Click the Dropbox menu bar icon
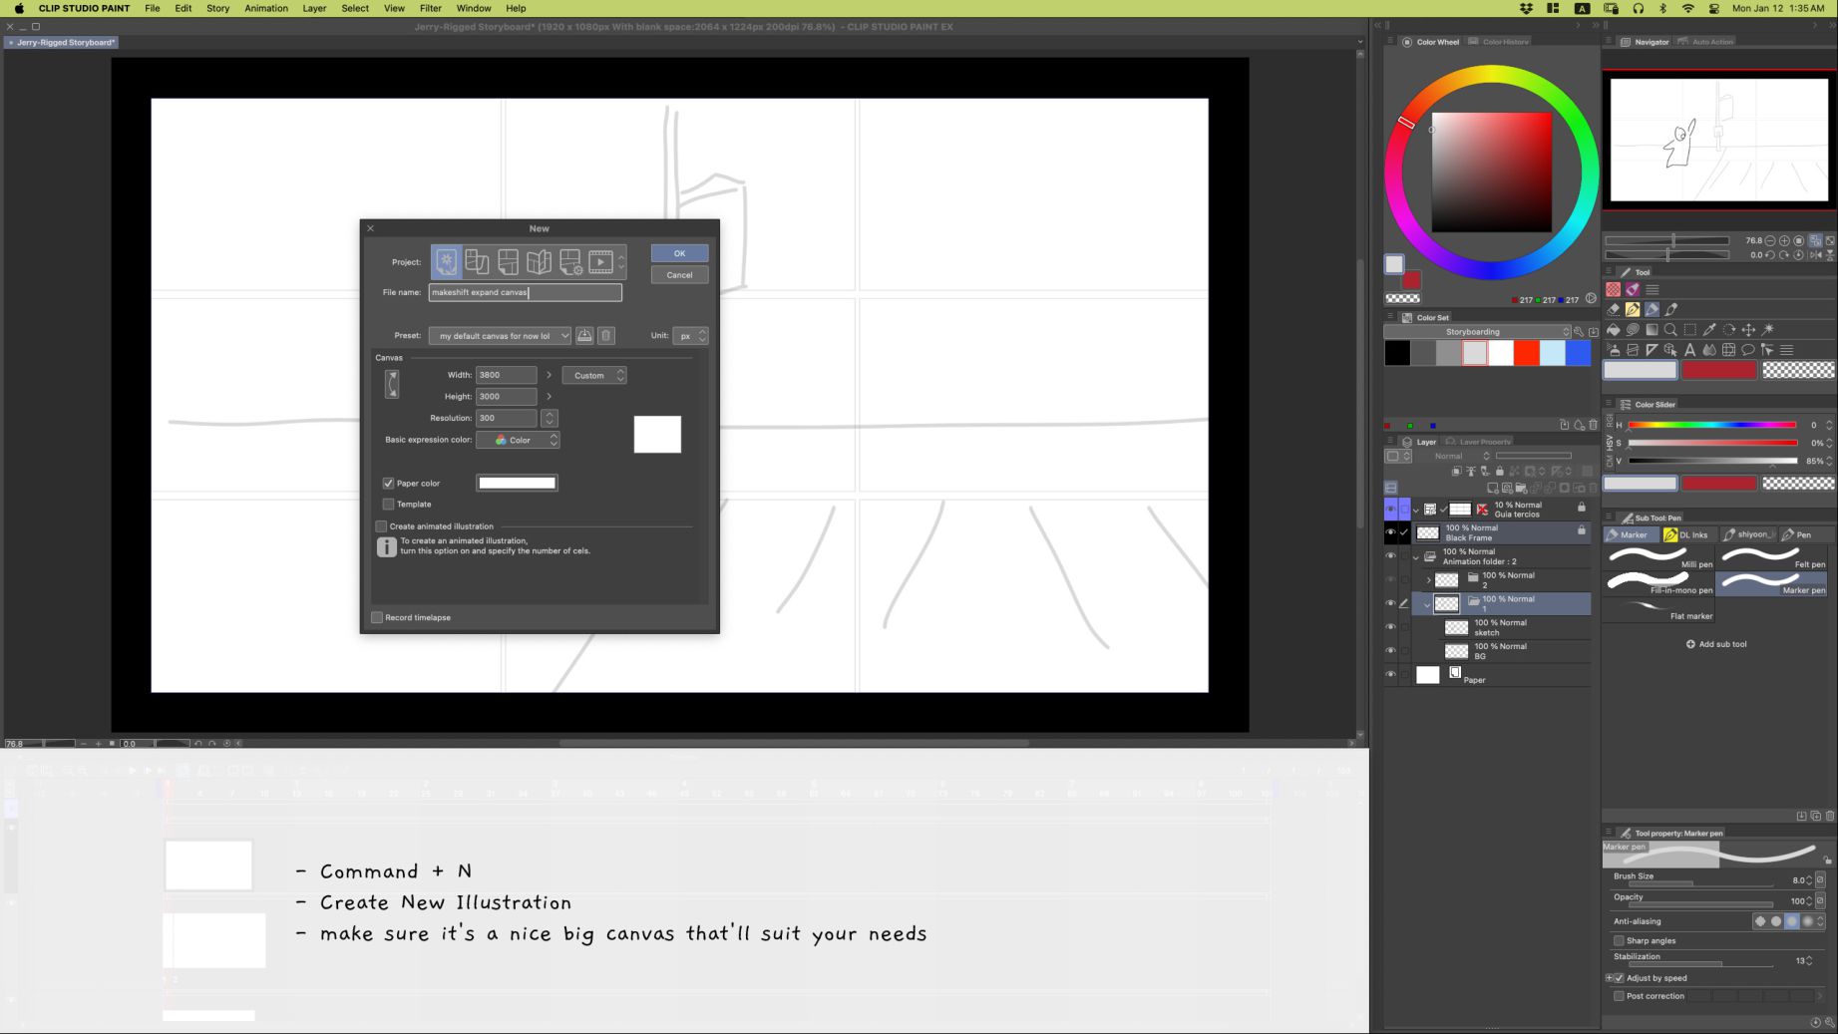 (1526, 8)
